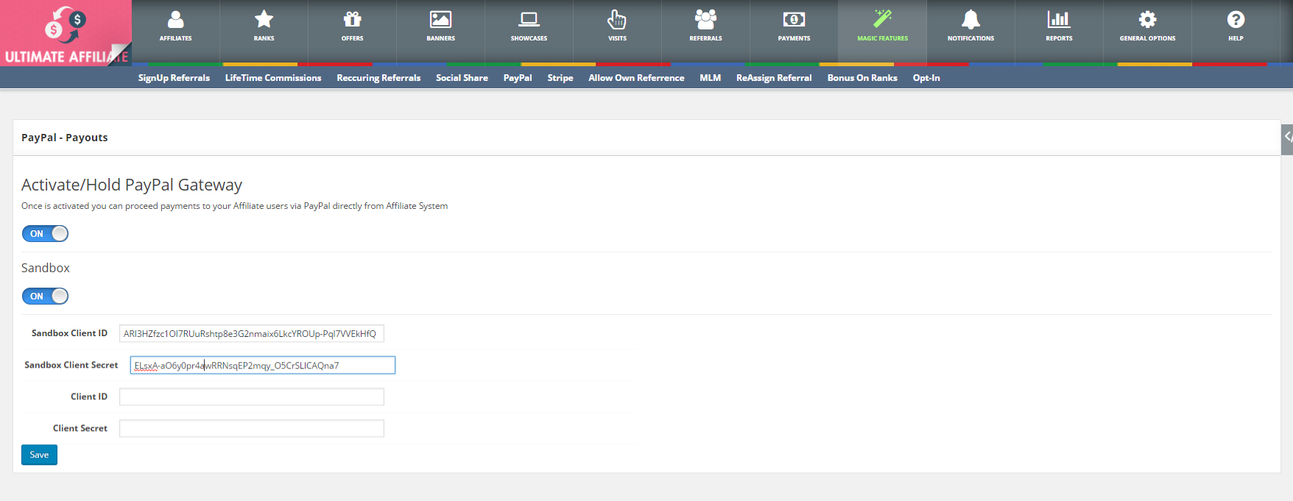Click the Activate/Hold PayPal Gateway heading
The height and width of the screenshot is (501, 1293).
(132, 185)
